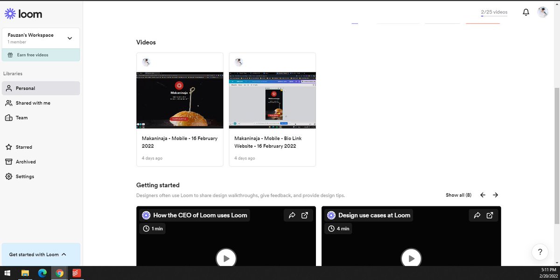Click the Starred star icon
This screenshot has height=280, width=560.
click(x=8, y=147)
